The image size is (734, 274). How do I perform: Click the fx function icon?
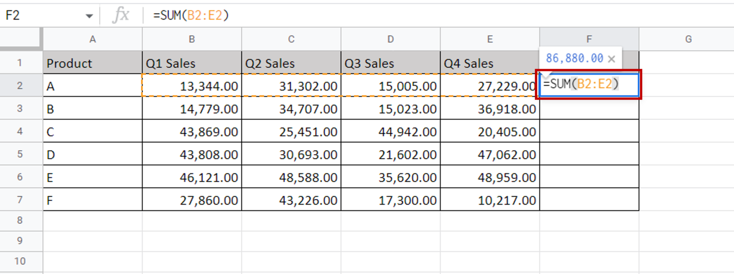[x=121, y=15]
